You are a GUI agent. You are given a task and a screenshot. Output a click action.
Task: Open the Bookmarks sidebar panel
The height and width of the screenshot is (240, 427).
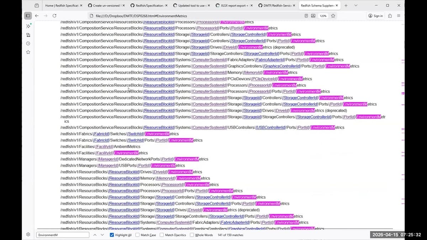coord(28,52)
